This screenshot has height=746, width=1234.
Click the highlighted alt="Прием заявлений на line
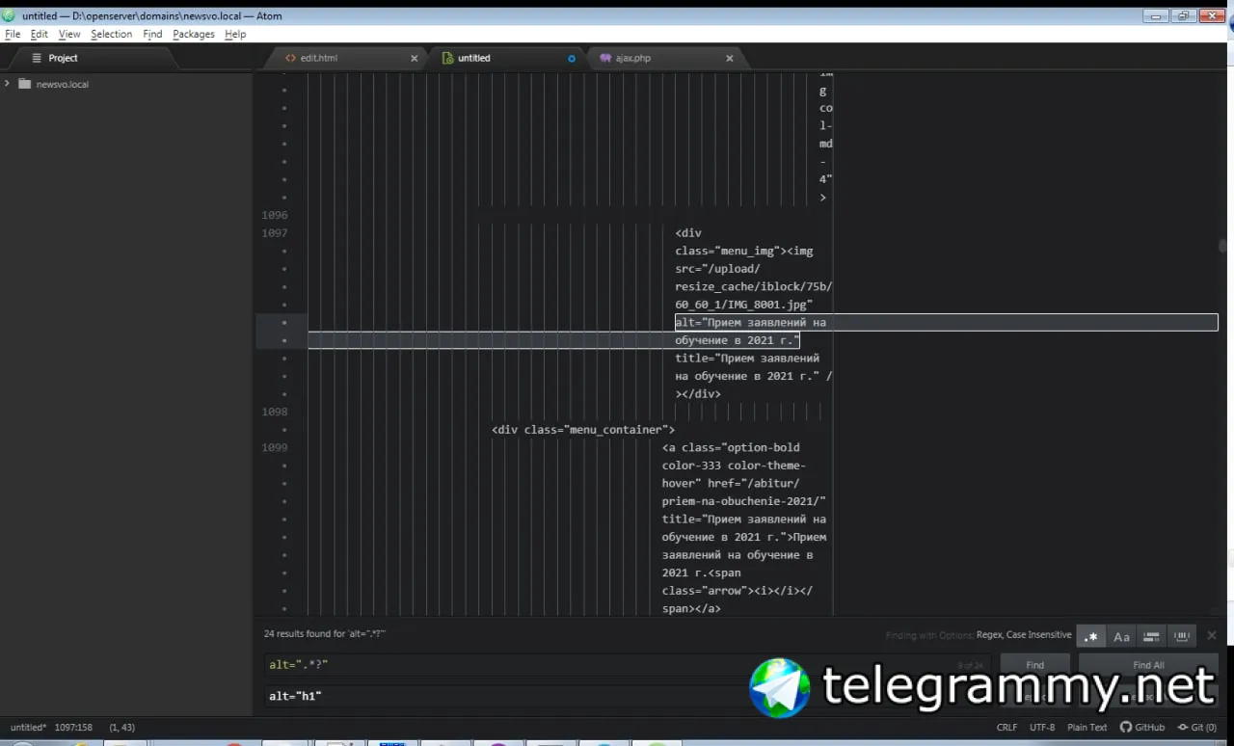click(x=750, y=322)
